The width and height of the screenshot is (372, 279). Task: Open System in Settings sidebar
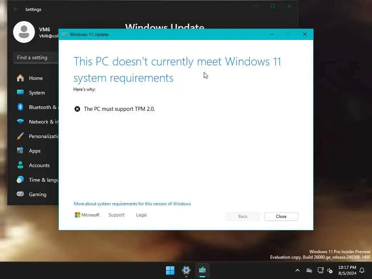36,93
